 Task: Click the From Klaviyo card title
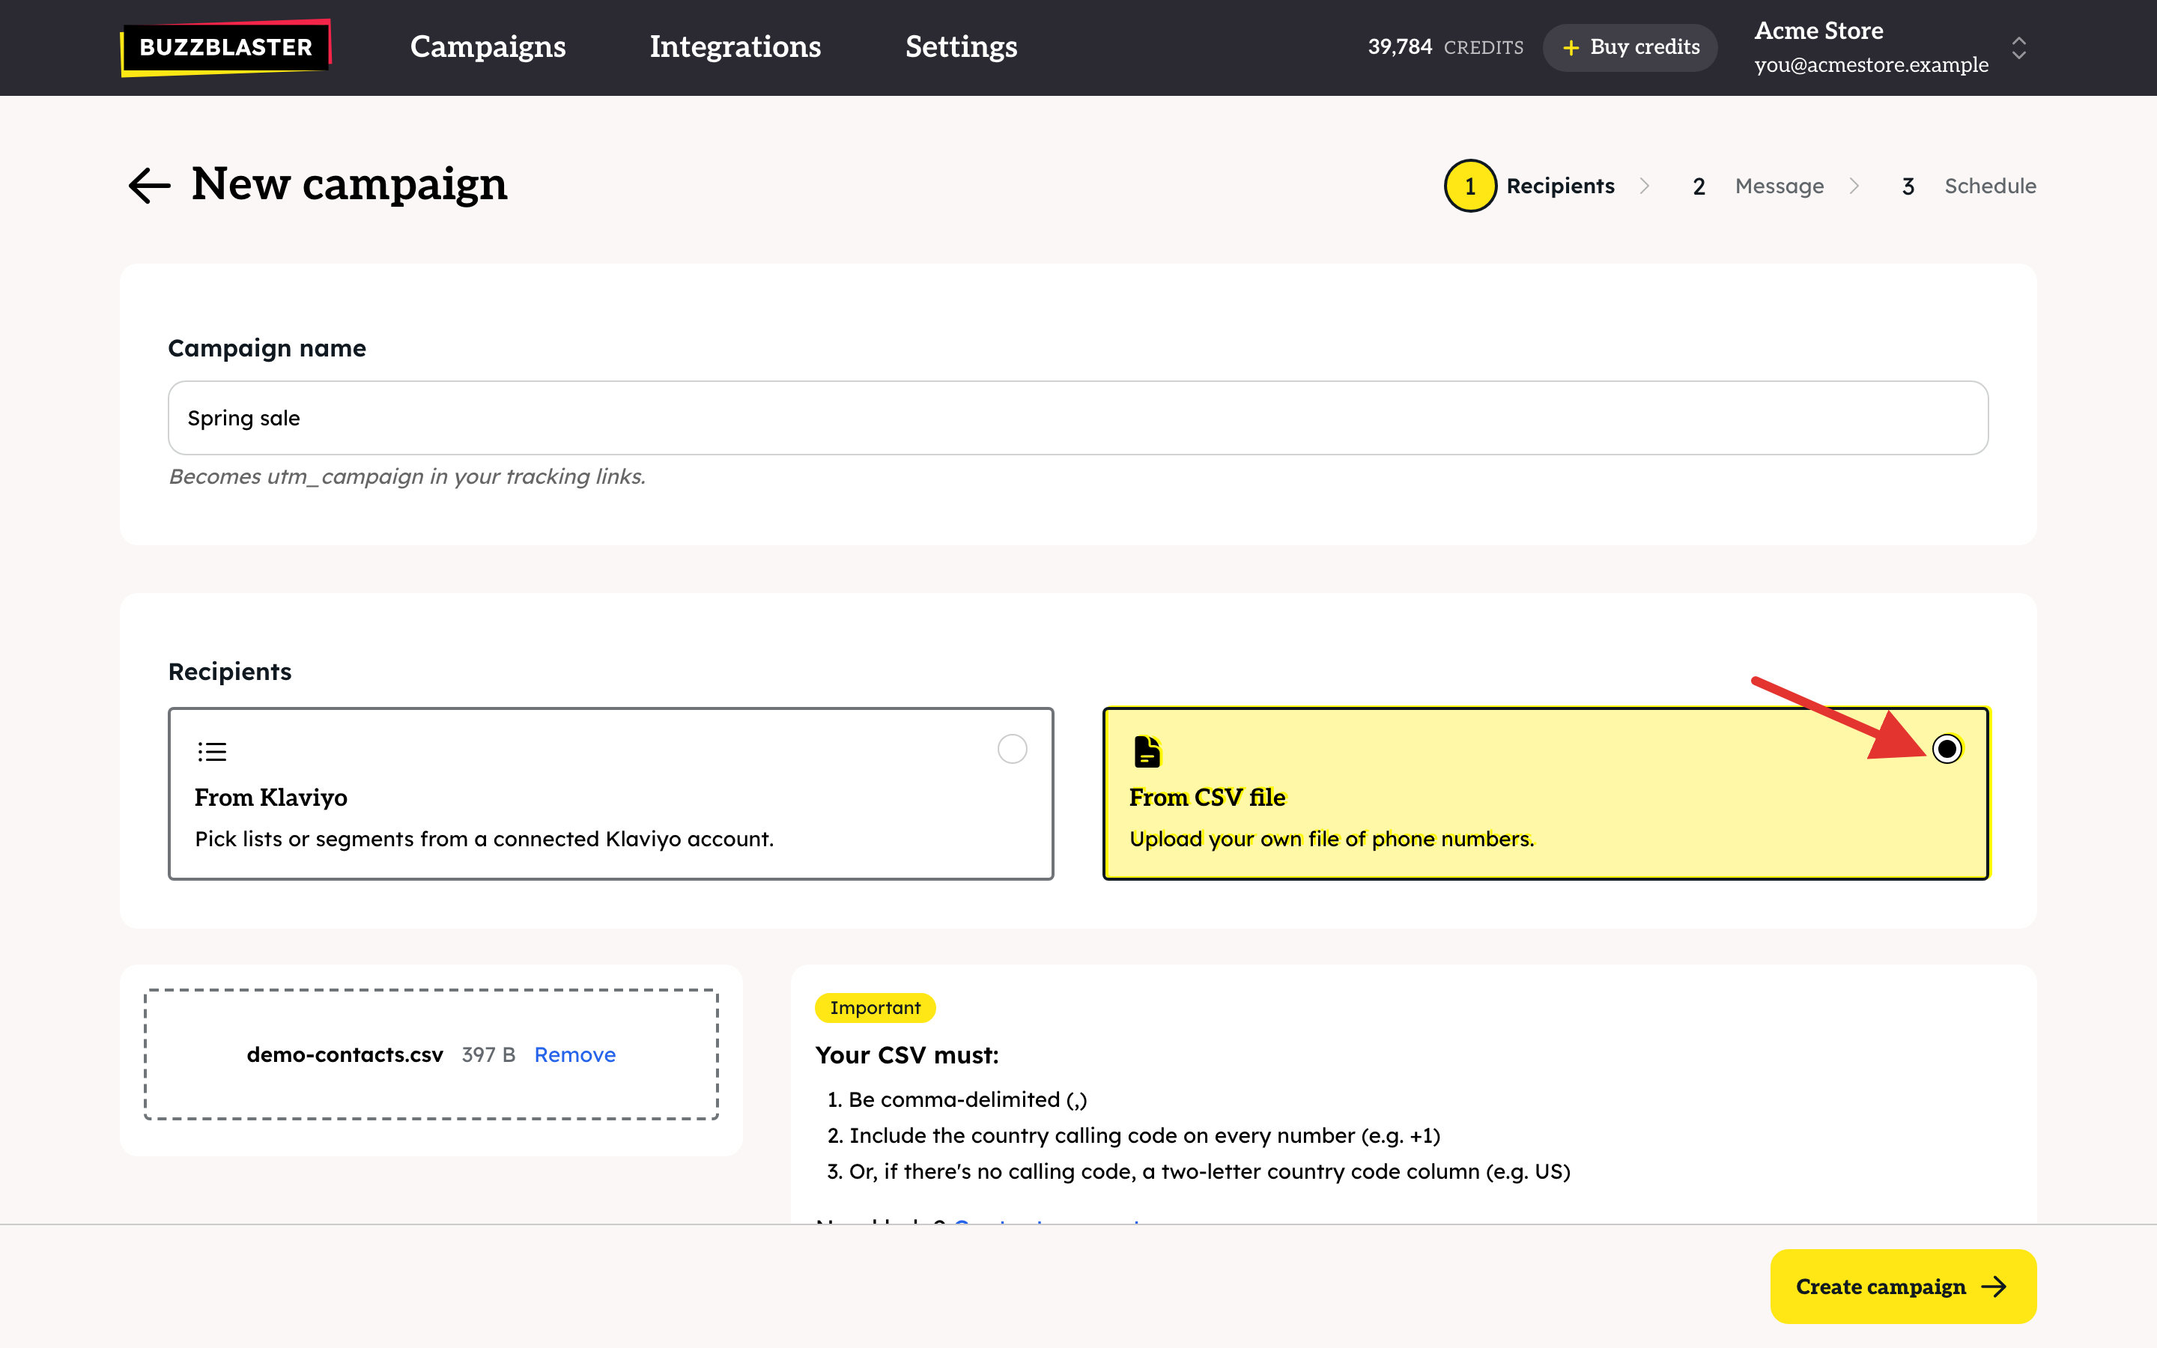271,797
